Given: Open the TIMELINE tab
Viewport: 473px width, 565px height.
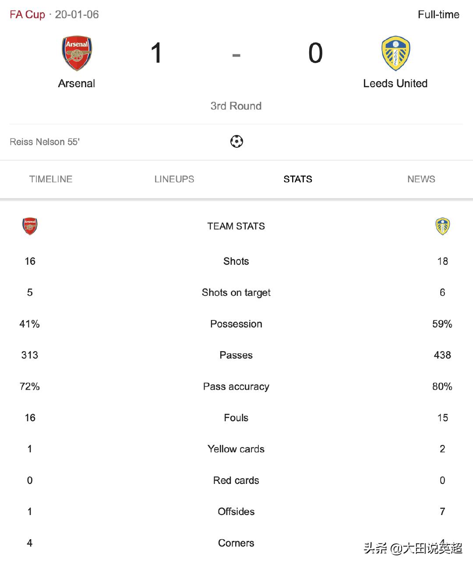Looking at the screenshot, I should click(51, 179).
